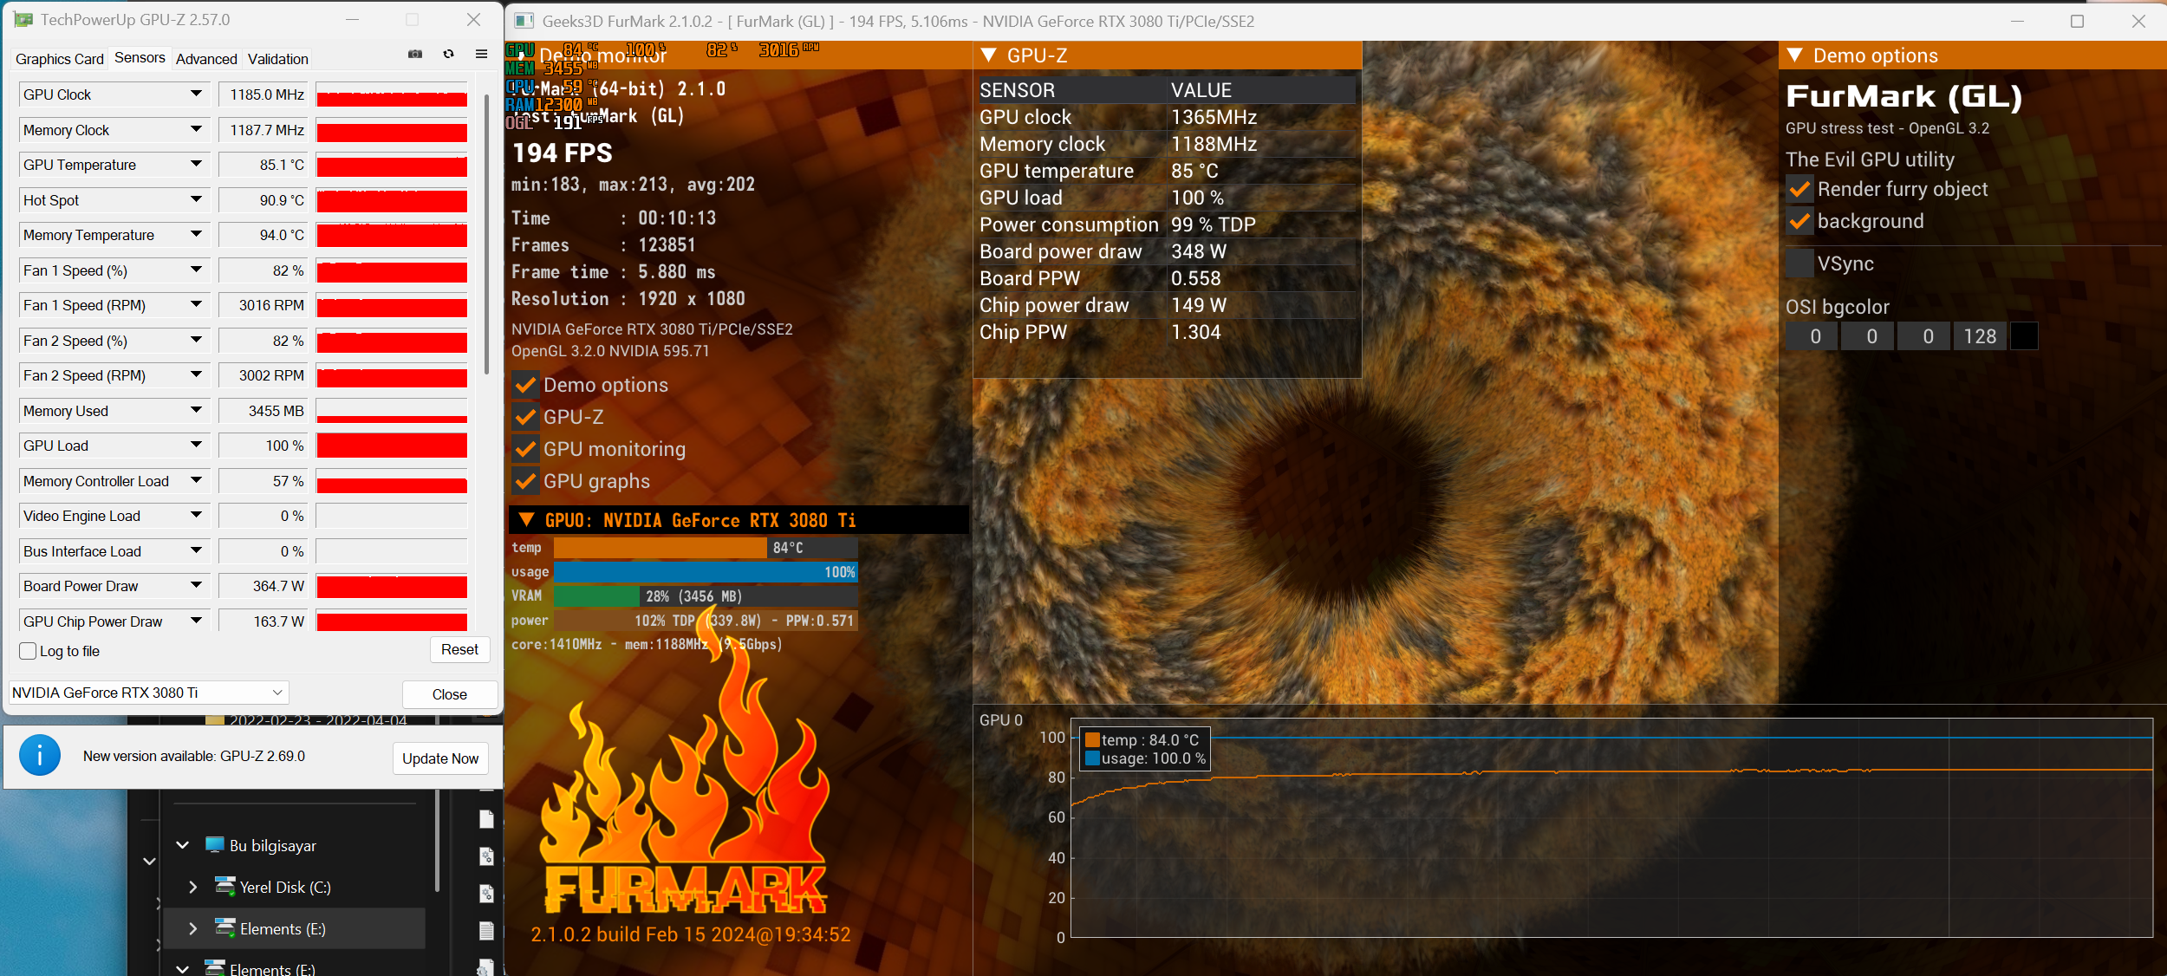This screenshot has height=976, width=2167.
Task: Open the Advanced tab
Action: pos(206,59)
